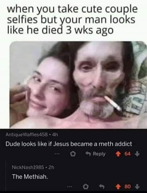Click Reply on AntiqueWaffles458's comment
The image size is (147, 193).
[95, 154]
